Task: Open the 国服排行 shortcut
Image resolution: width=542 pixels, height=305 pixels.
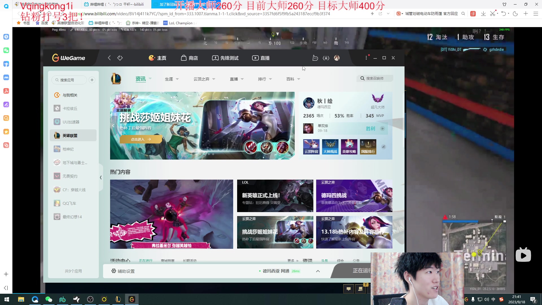Action: click(x=368, y=147)
